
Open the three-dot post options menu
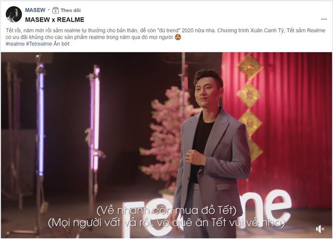(324, 19)
